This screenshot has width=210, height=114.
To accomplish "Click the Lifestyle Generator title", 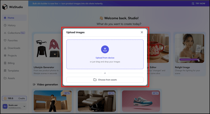I will [44, 67].
